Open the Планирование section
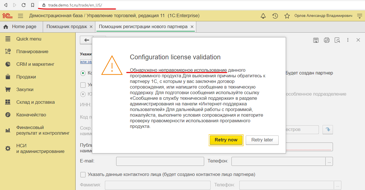The image size is (365, 190). (x=32, y=51)
